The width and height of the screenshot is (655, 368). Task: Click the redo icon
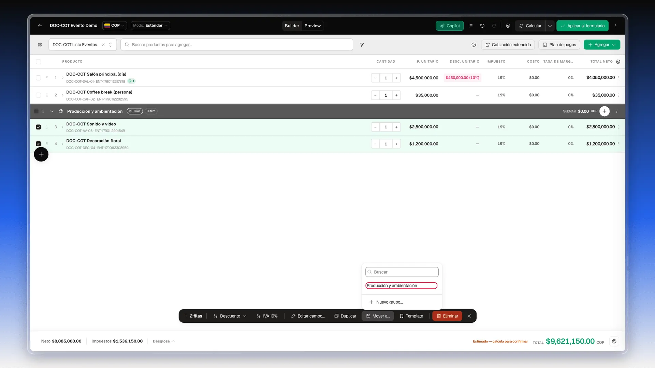coord(494,26)
